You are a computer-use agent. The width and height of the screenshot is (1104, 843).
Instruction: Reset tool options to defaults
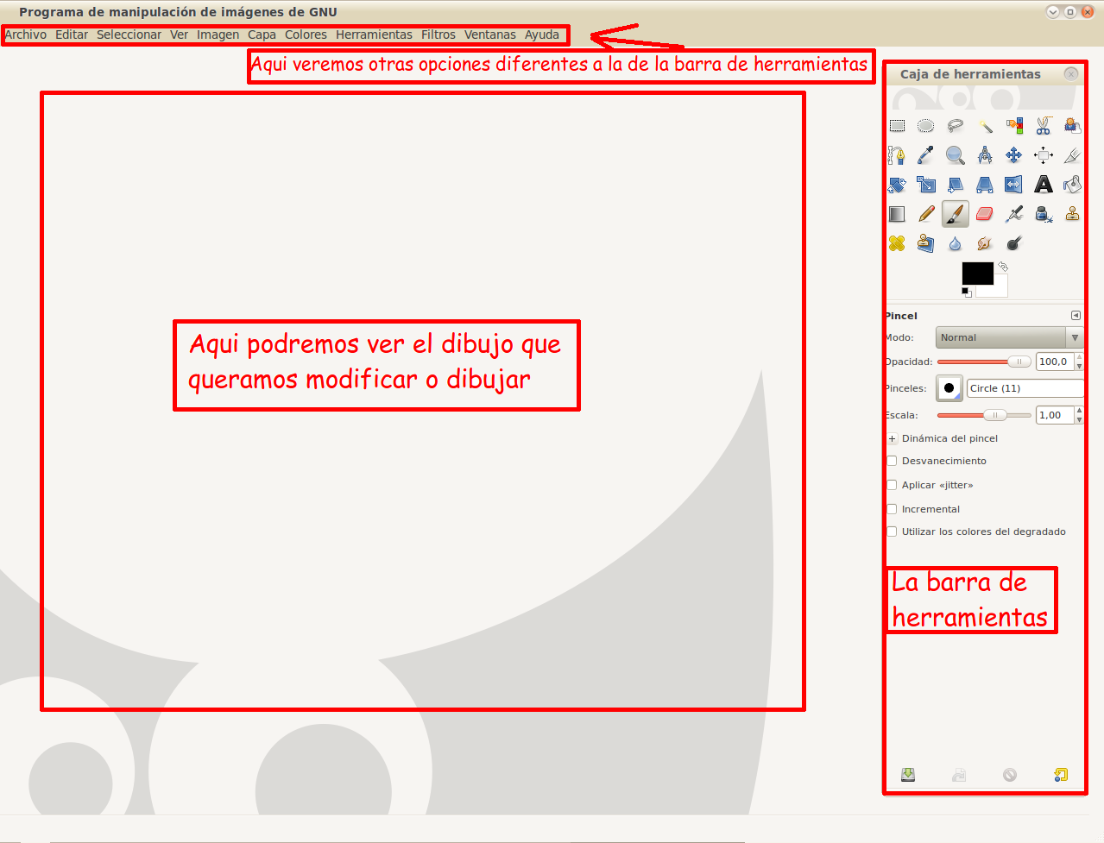tap(1061, 774)
